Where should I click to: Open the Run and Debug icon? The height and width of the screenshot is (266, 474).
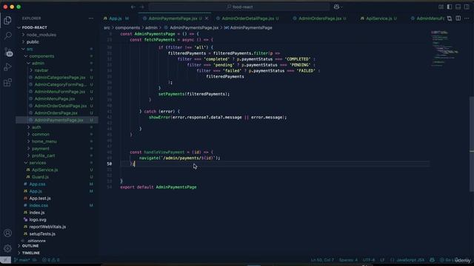(x=7, y=67)
